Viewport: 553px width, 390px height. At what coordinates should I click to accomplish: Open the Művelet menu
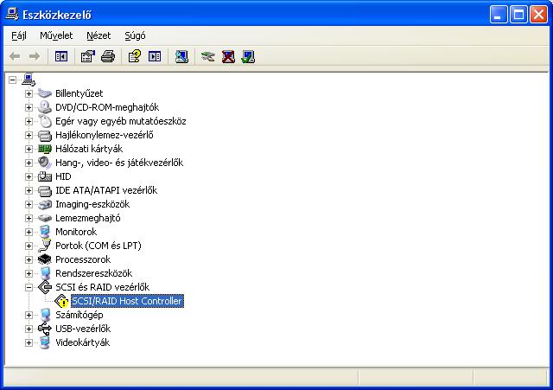coord(56,35)
